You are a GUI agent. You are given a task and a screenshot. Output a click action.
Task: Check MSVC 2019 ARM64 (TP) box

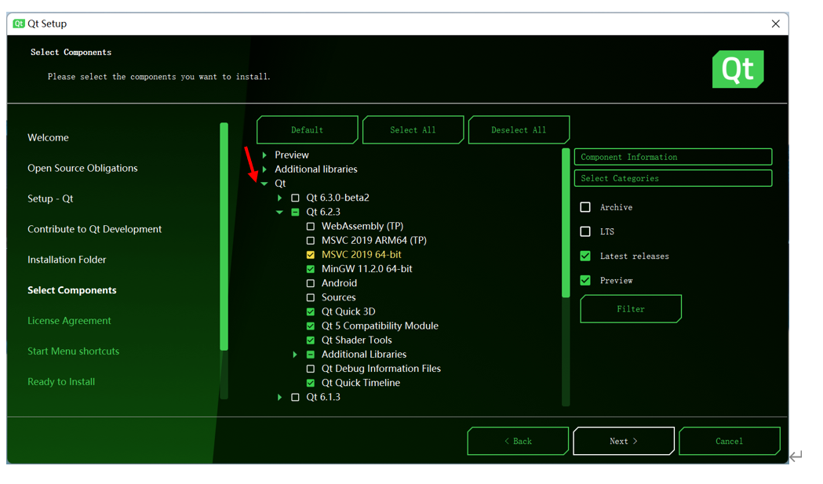pyautogui.click(x=310, y=240)
